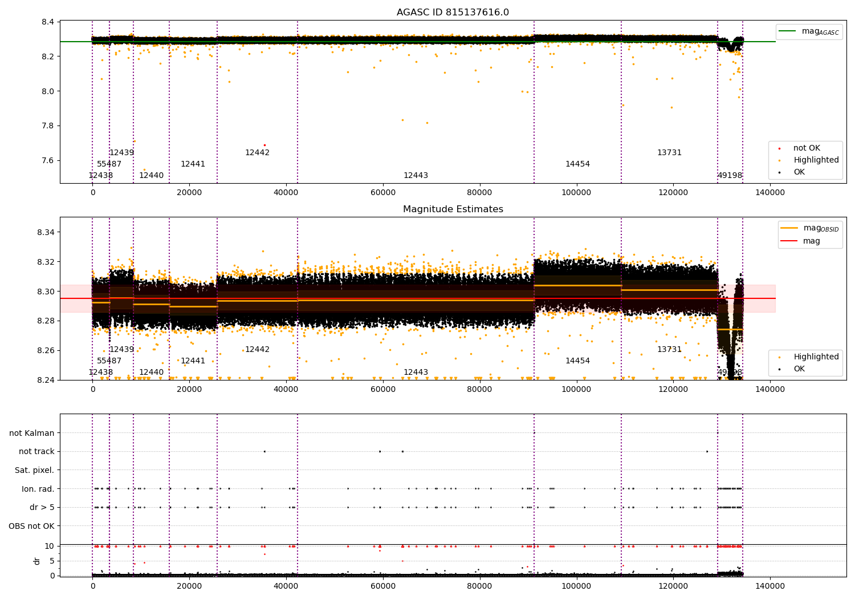
Task: Click the green mag AGASC legend line swatch
Action: click(788, 31)
